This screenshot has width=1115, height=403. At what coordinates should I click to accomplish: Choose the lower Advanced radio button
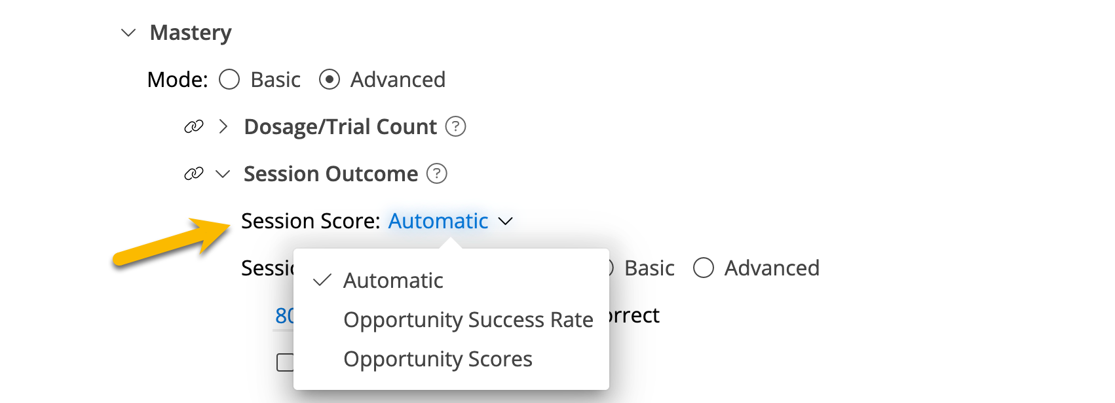tap(704, 268)
